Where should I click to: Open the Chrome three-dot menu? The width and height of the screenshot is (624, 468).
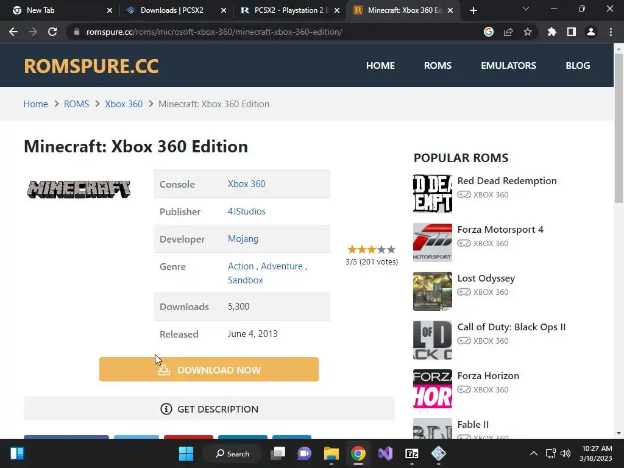[611, 32]
